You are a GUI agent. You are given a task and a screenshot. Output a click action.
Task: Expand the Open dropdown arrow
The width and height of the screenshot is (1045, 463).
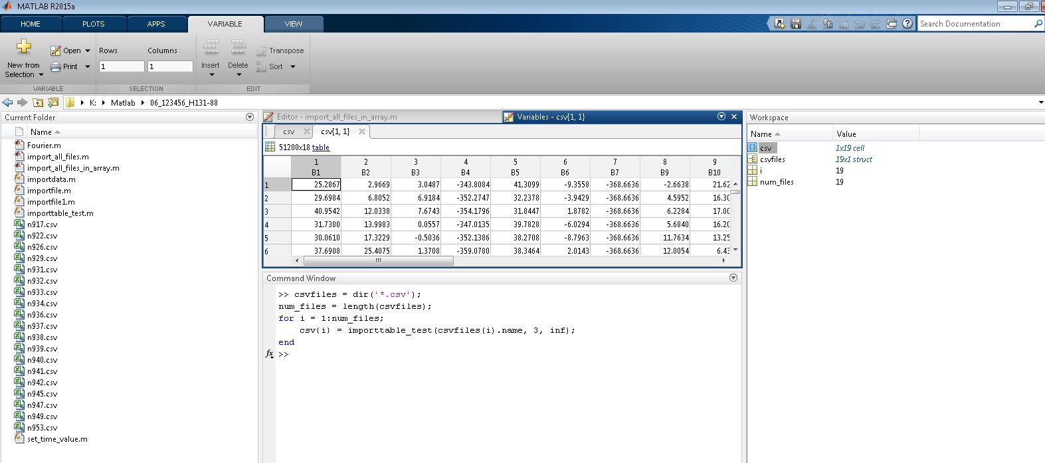tap(88, 50)
